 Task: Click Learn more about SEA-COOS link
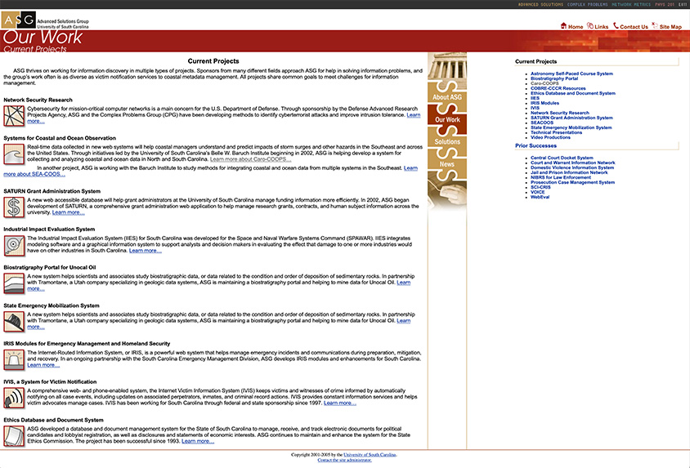click(34, 174)
